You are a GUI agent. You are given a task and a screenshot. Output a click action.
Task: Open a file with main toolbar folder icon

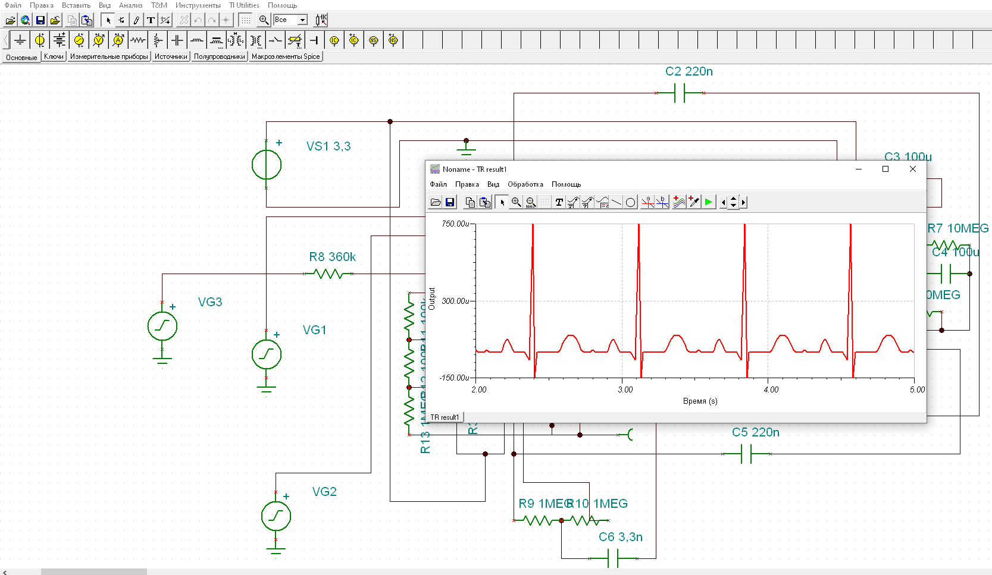point(10,20)
